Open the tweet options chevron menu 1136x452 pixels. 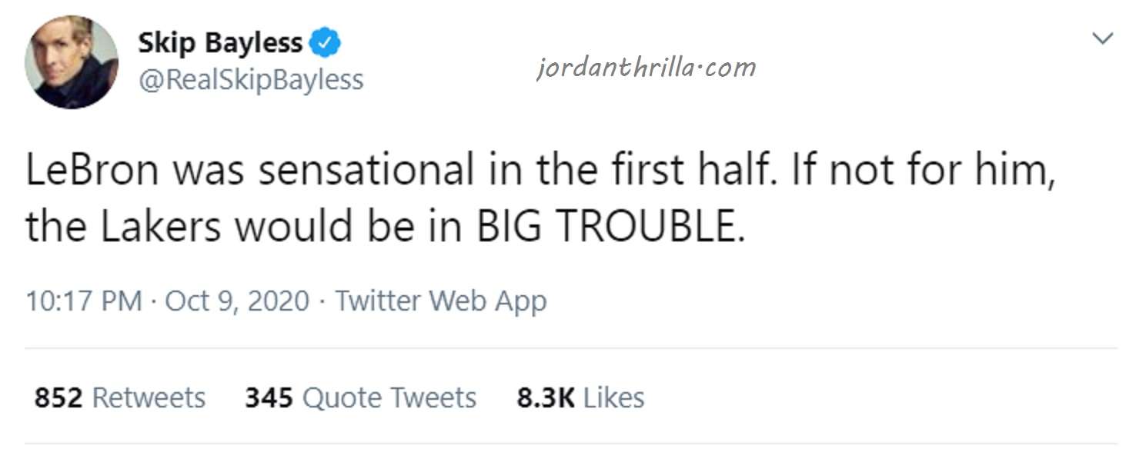coord(1103,38)
